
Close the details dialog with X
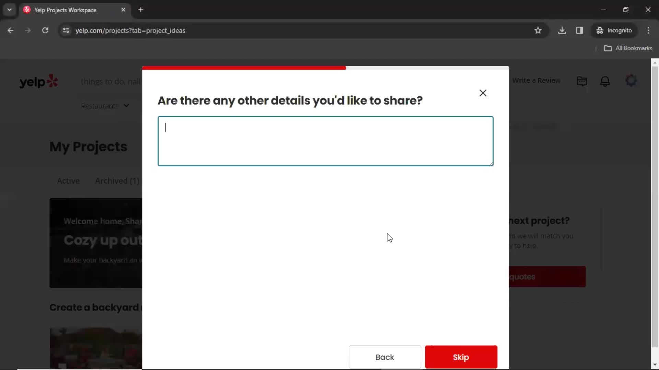point(483,92)
